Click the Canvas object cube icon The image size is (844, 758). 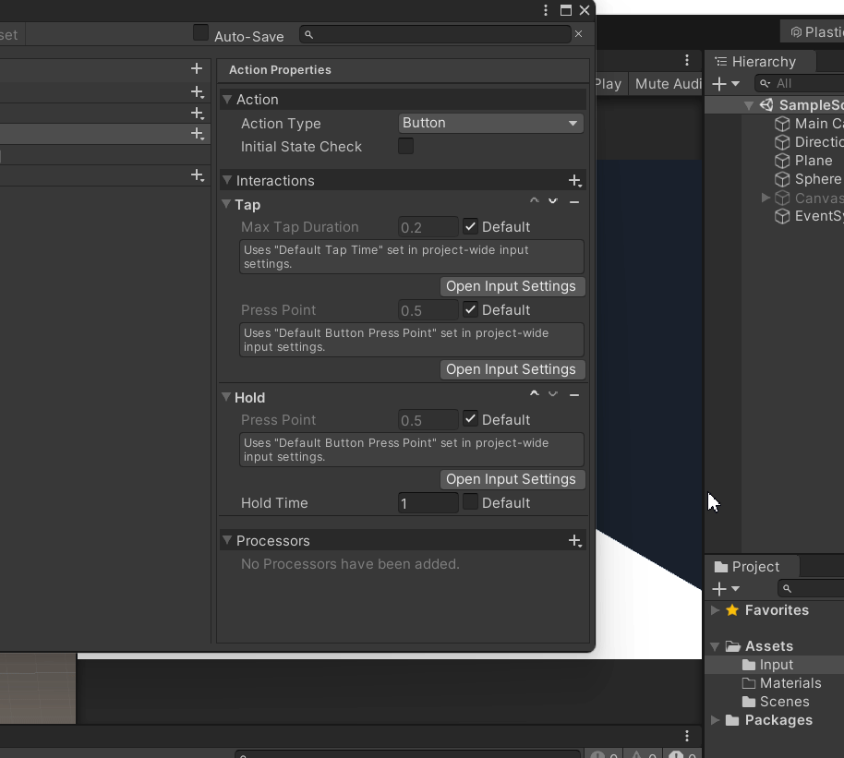(x=782, y=199)
